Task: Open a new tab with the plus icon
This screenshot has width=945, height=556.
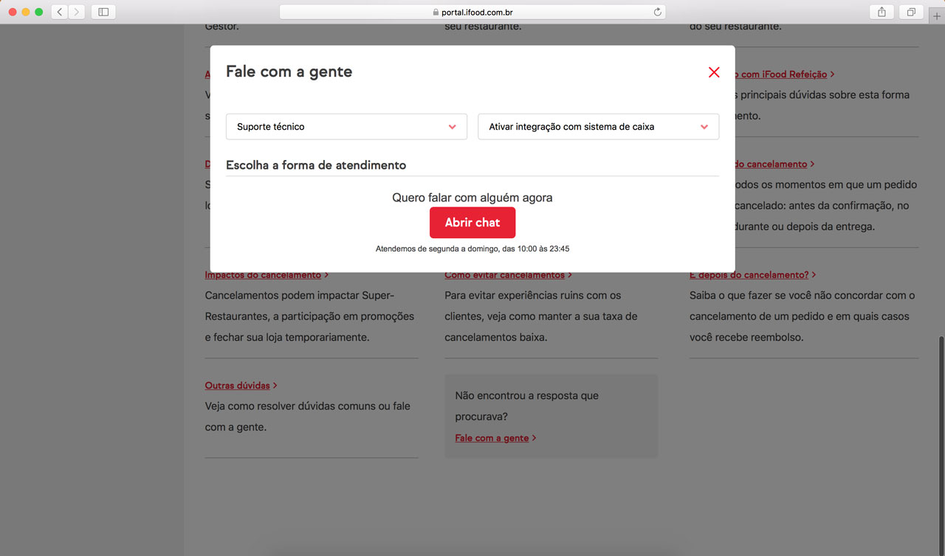Action: tap(937, 16)
